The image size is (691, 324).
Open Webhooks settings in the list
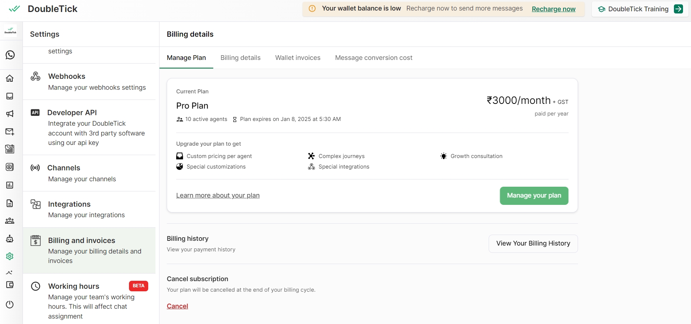click(89, 82)
